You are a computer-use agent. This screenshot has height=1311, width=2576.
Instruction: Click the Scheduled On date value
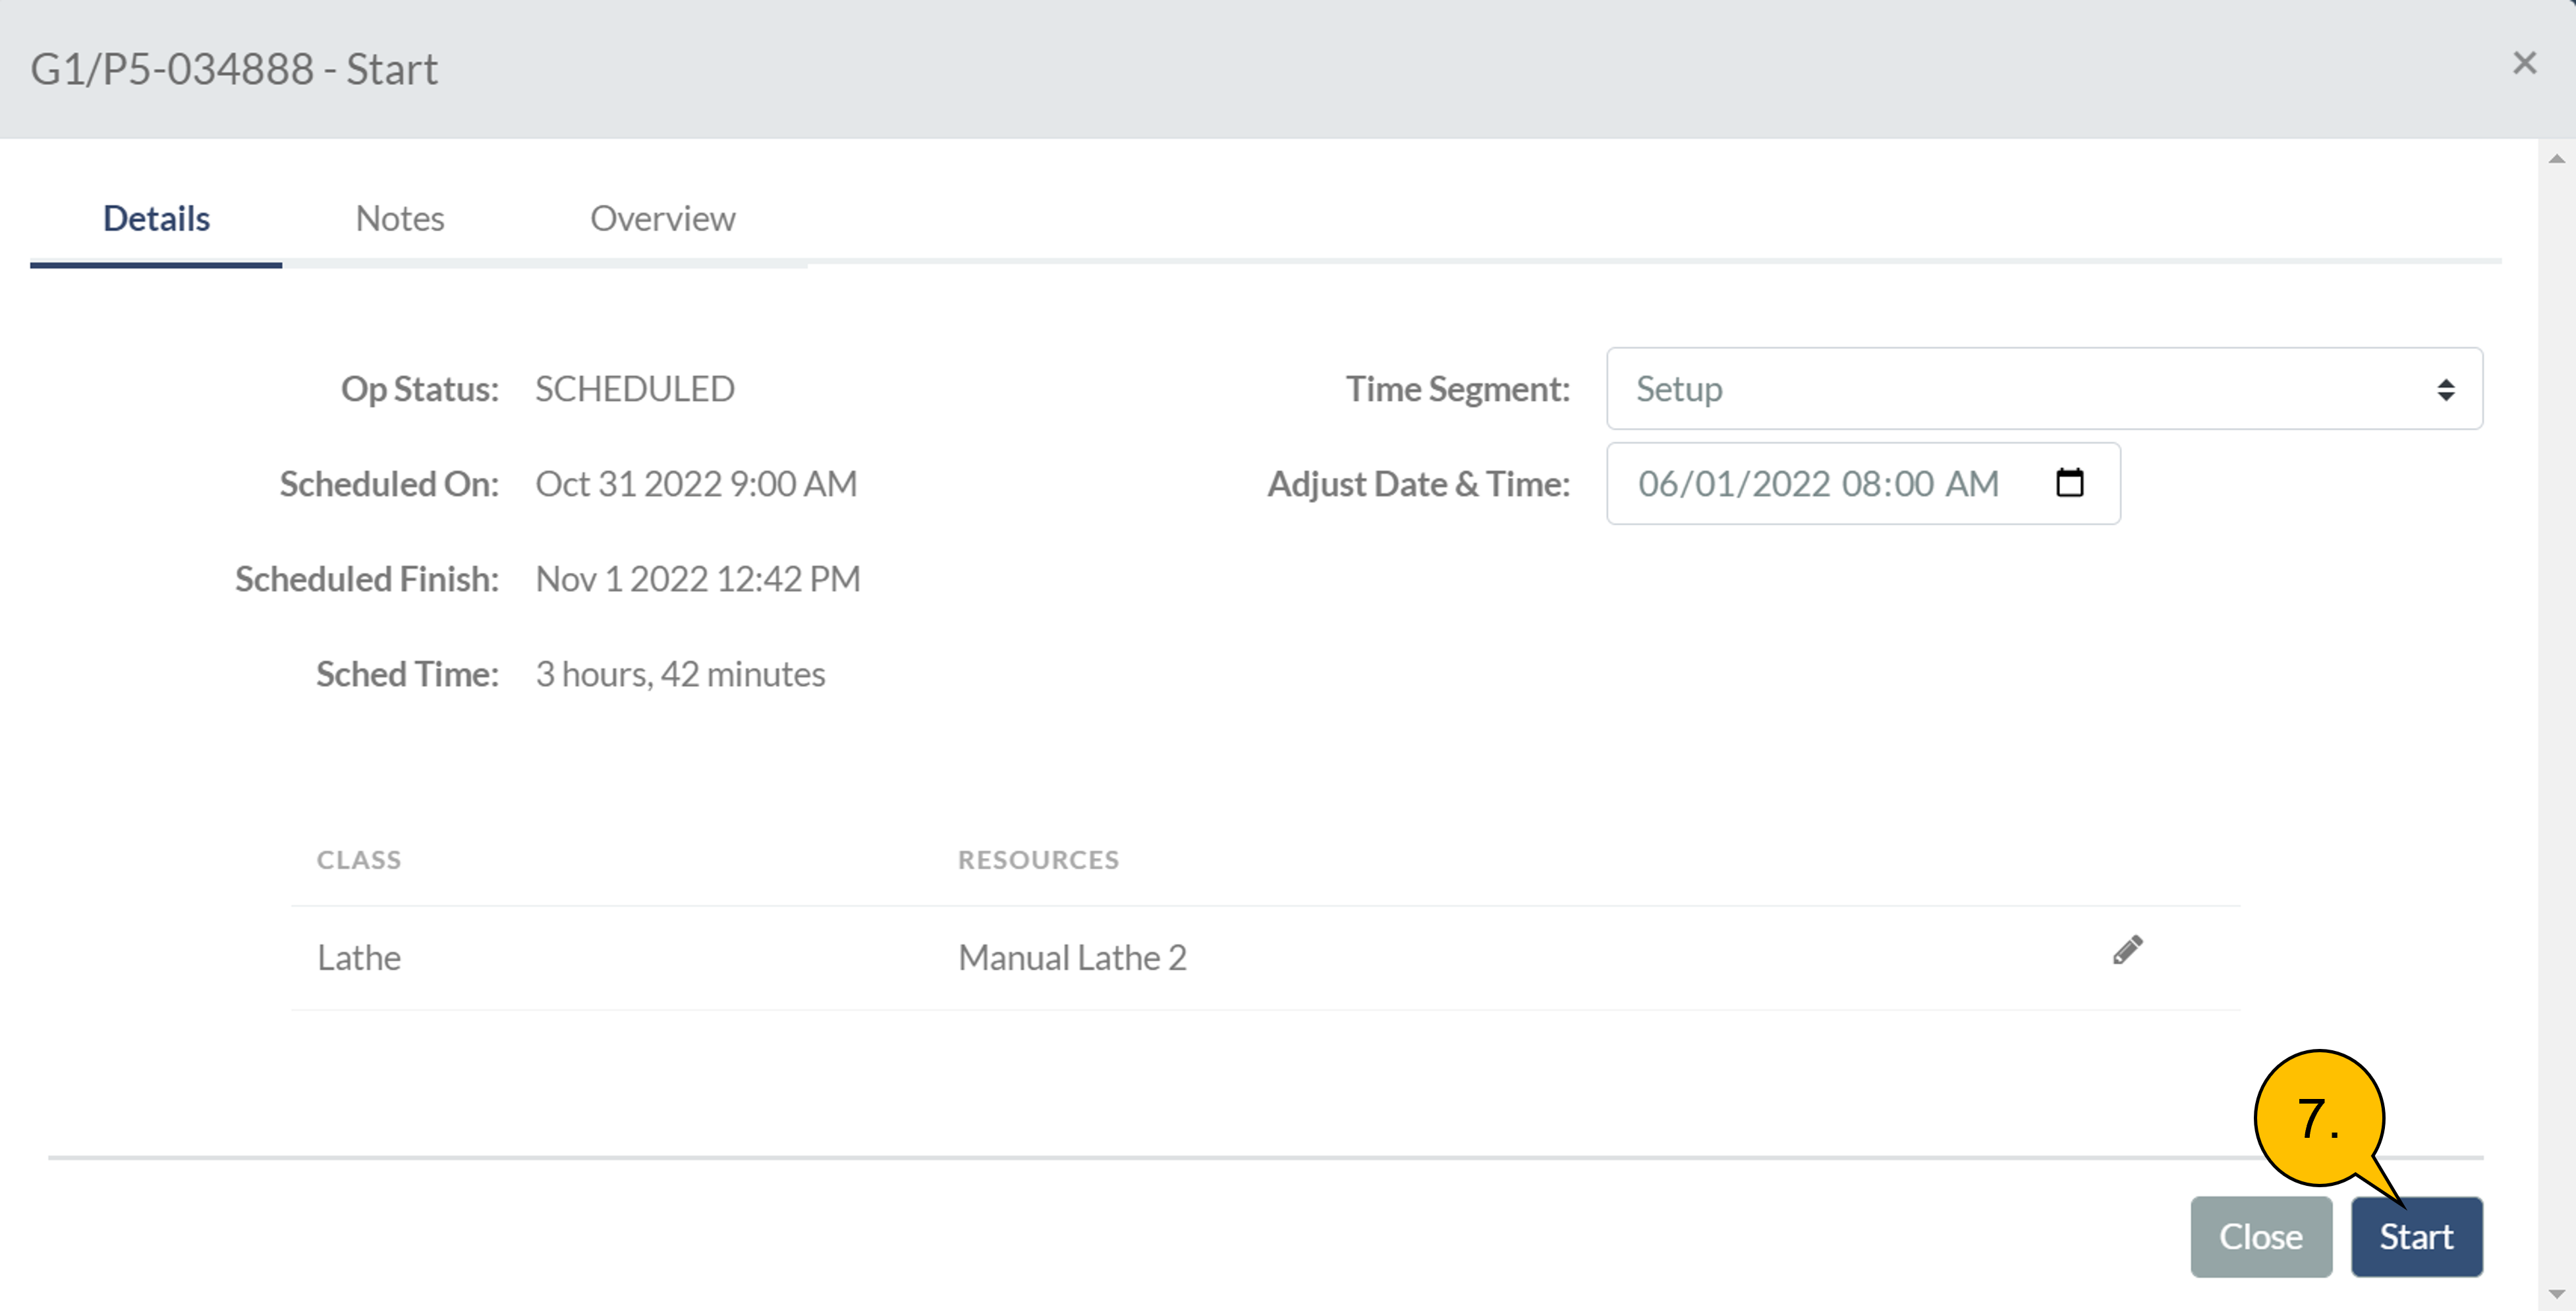696,483
